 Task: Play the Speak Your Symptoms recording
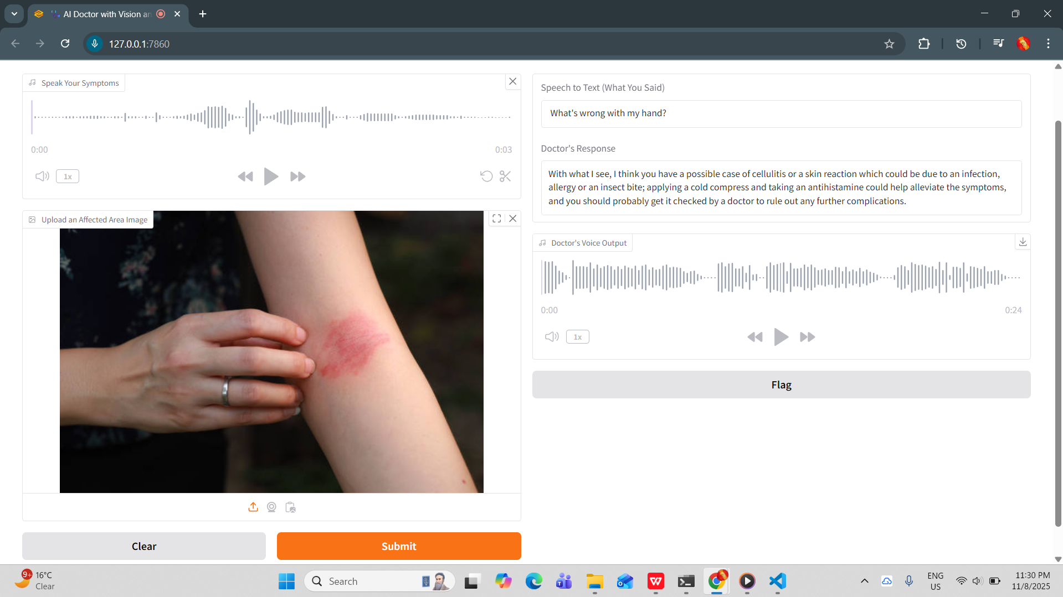271,176
